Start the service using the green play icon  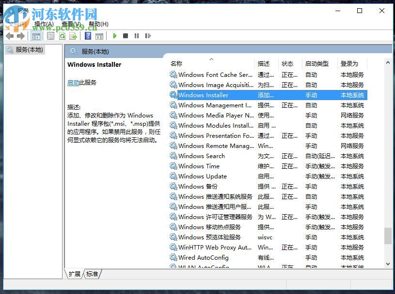(x=114, y=36)
